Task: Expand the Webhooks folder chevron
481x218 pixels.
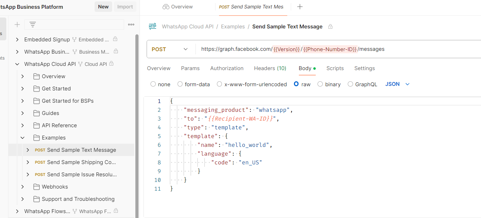Action: 23,187
